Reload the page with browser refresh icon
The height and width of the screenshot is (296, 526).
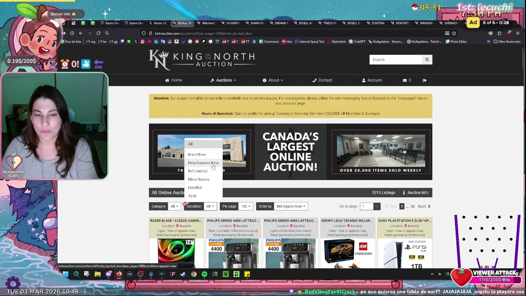(98, 33)
